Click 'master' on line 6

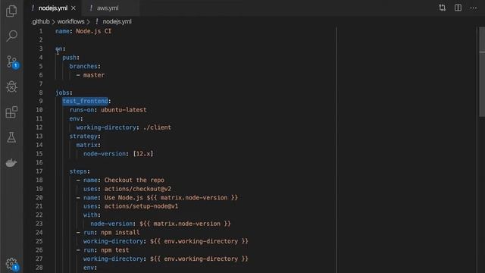tap(94, 75)
